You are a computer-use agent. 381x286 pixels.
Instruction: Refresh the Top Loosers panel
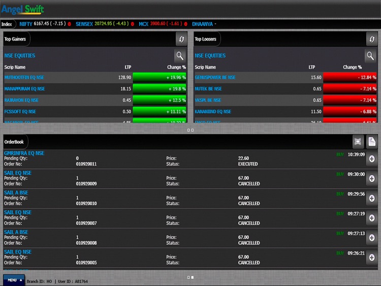[x=372, y=39]
